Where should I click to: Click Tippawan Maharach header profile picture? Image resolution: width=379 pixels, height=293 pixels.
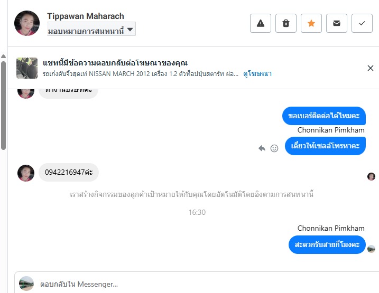(27, 23)
